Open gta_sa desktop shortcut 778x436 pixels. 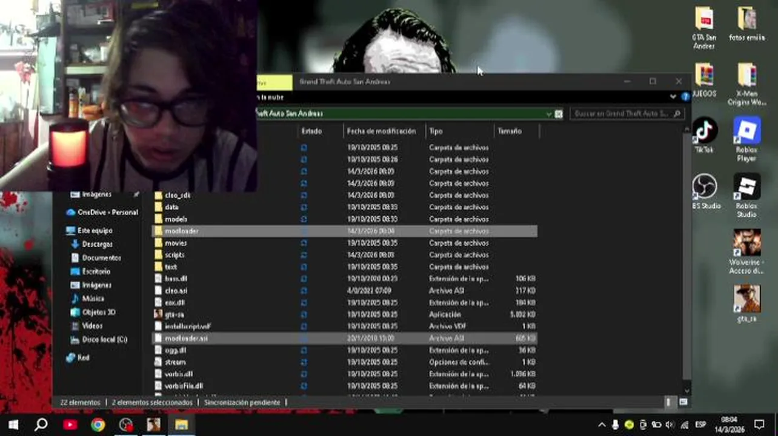coord(746,304)
